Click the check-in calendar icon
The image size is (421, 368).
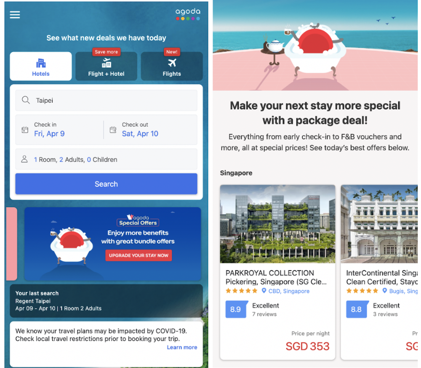(25, 130)
